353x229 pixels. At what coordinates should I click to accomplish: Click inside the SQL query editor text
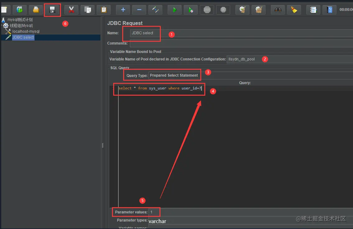pos(160,88)
